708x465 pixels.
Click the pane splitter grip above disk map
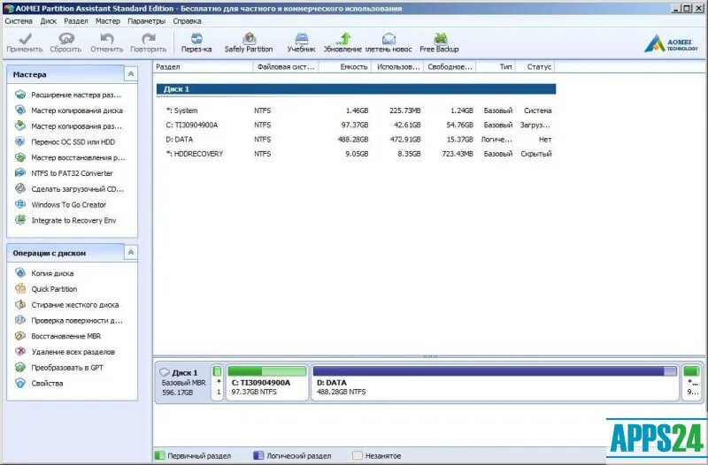430,357
